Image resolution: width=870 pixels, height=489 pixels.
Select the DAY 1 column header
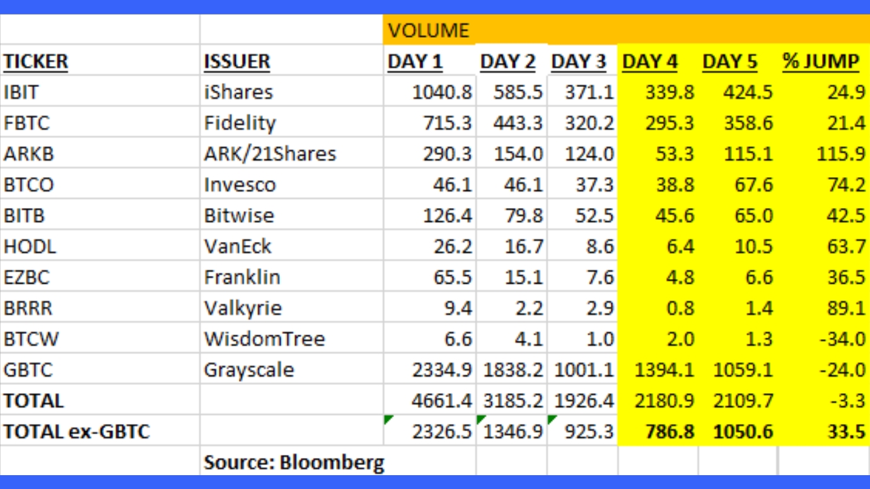click(415, 62)
